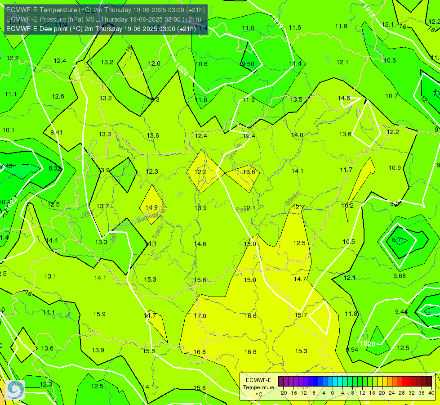Screen dimensions: 440x405
Task: Click the 1018 pressure isobar label
Action: click(x=369, y=12)
